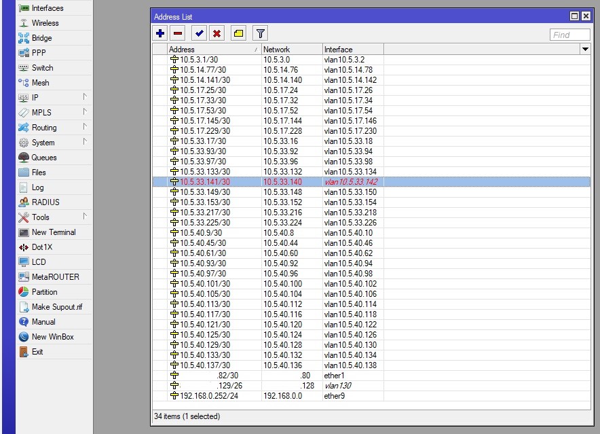Click the red X Disable icon
This screenshot has width=600, height=434.
[x=217, y=34]
